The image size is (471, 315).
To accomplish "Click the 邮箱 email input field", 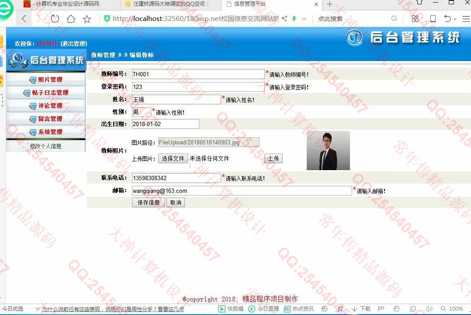I will pyautogui.click(x=242, y=191).
